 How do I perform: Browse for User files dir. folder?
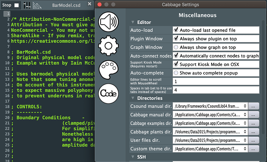[253, 140]
